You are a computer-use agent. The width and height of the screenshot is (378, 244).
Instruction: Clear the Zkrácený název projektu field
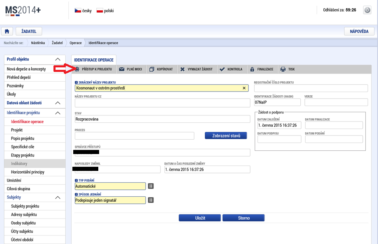pos(244,88)
